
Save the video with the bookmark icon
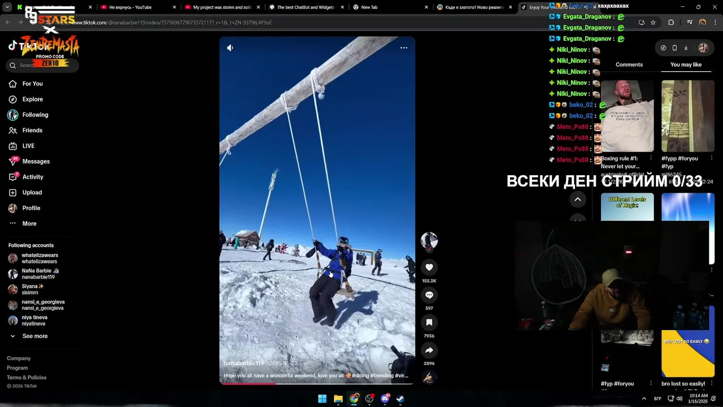pos(429,322)
